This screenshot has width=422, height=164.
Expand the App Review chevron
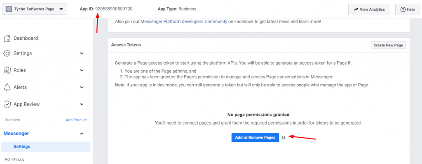tap(82, 104)
